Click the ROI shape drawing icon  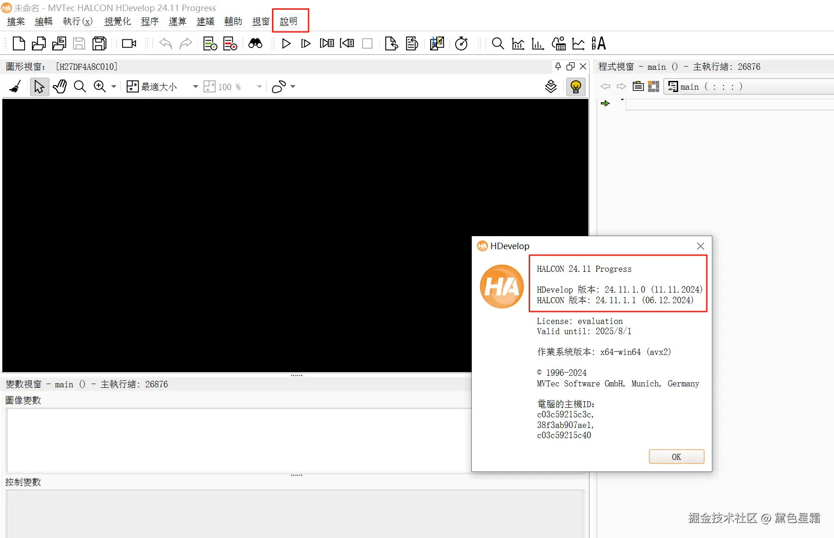click(x=279, y=86)
